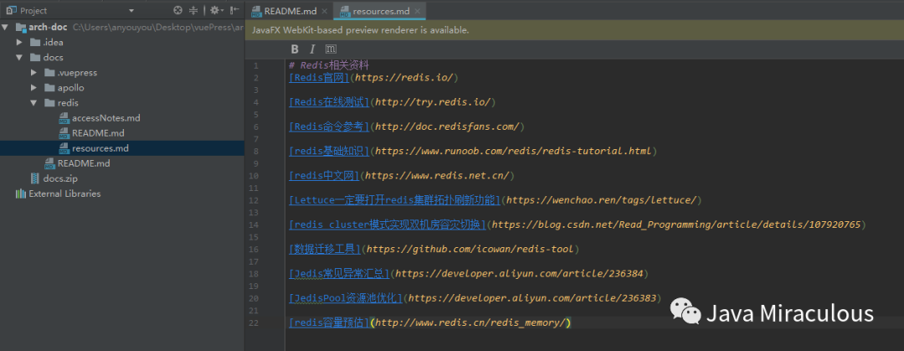Click the [Lettuce一定要打开redis集群拓扑刷新功能] link text
Screen dimensions: 904x351
[395, 200]
